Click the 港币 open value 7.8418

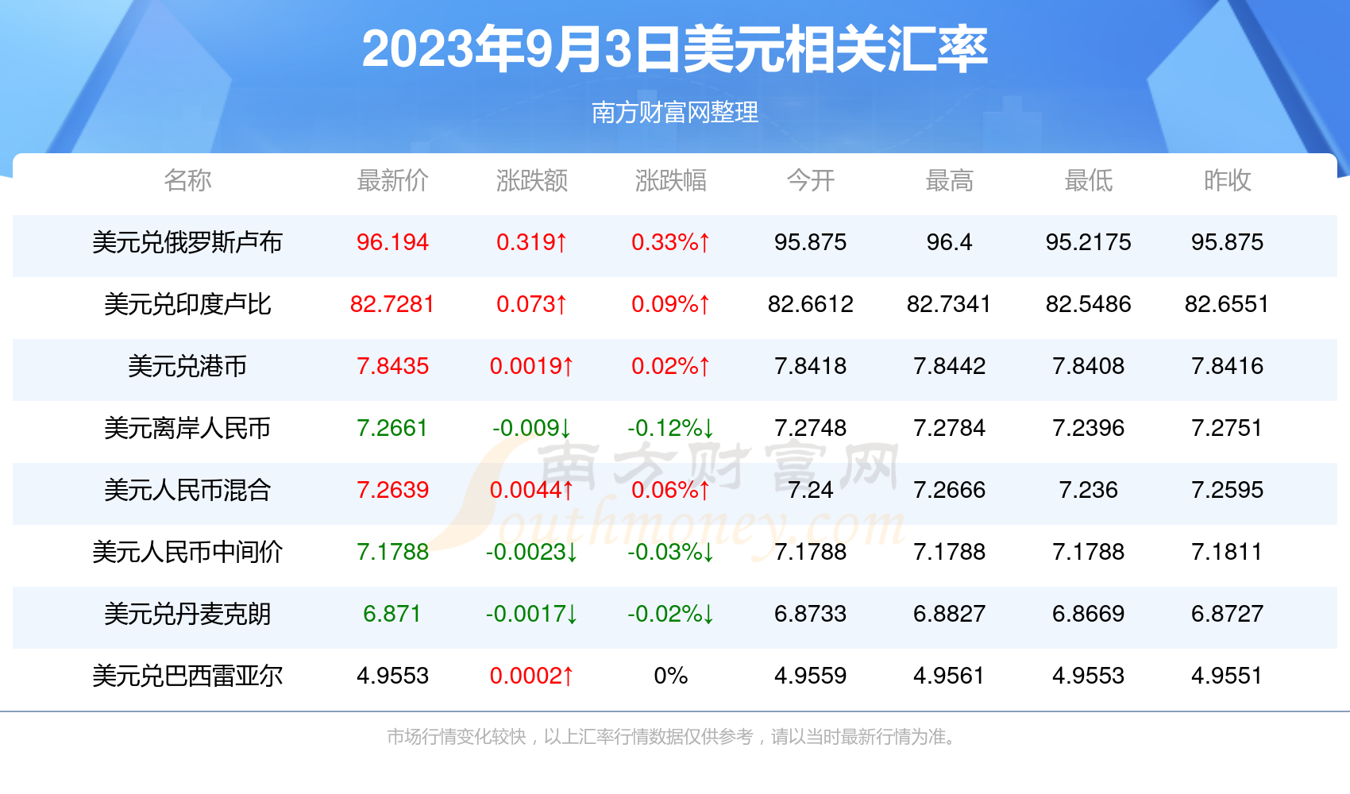tap(810, 366)
